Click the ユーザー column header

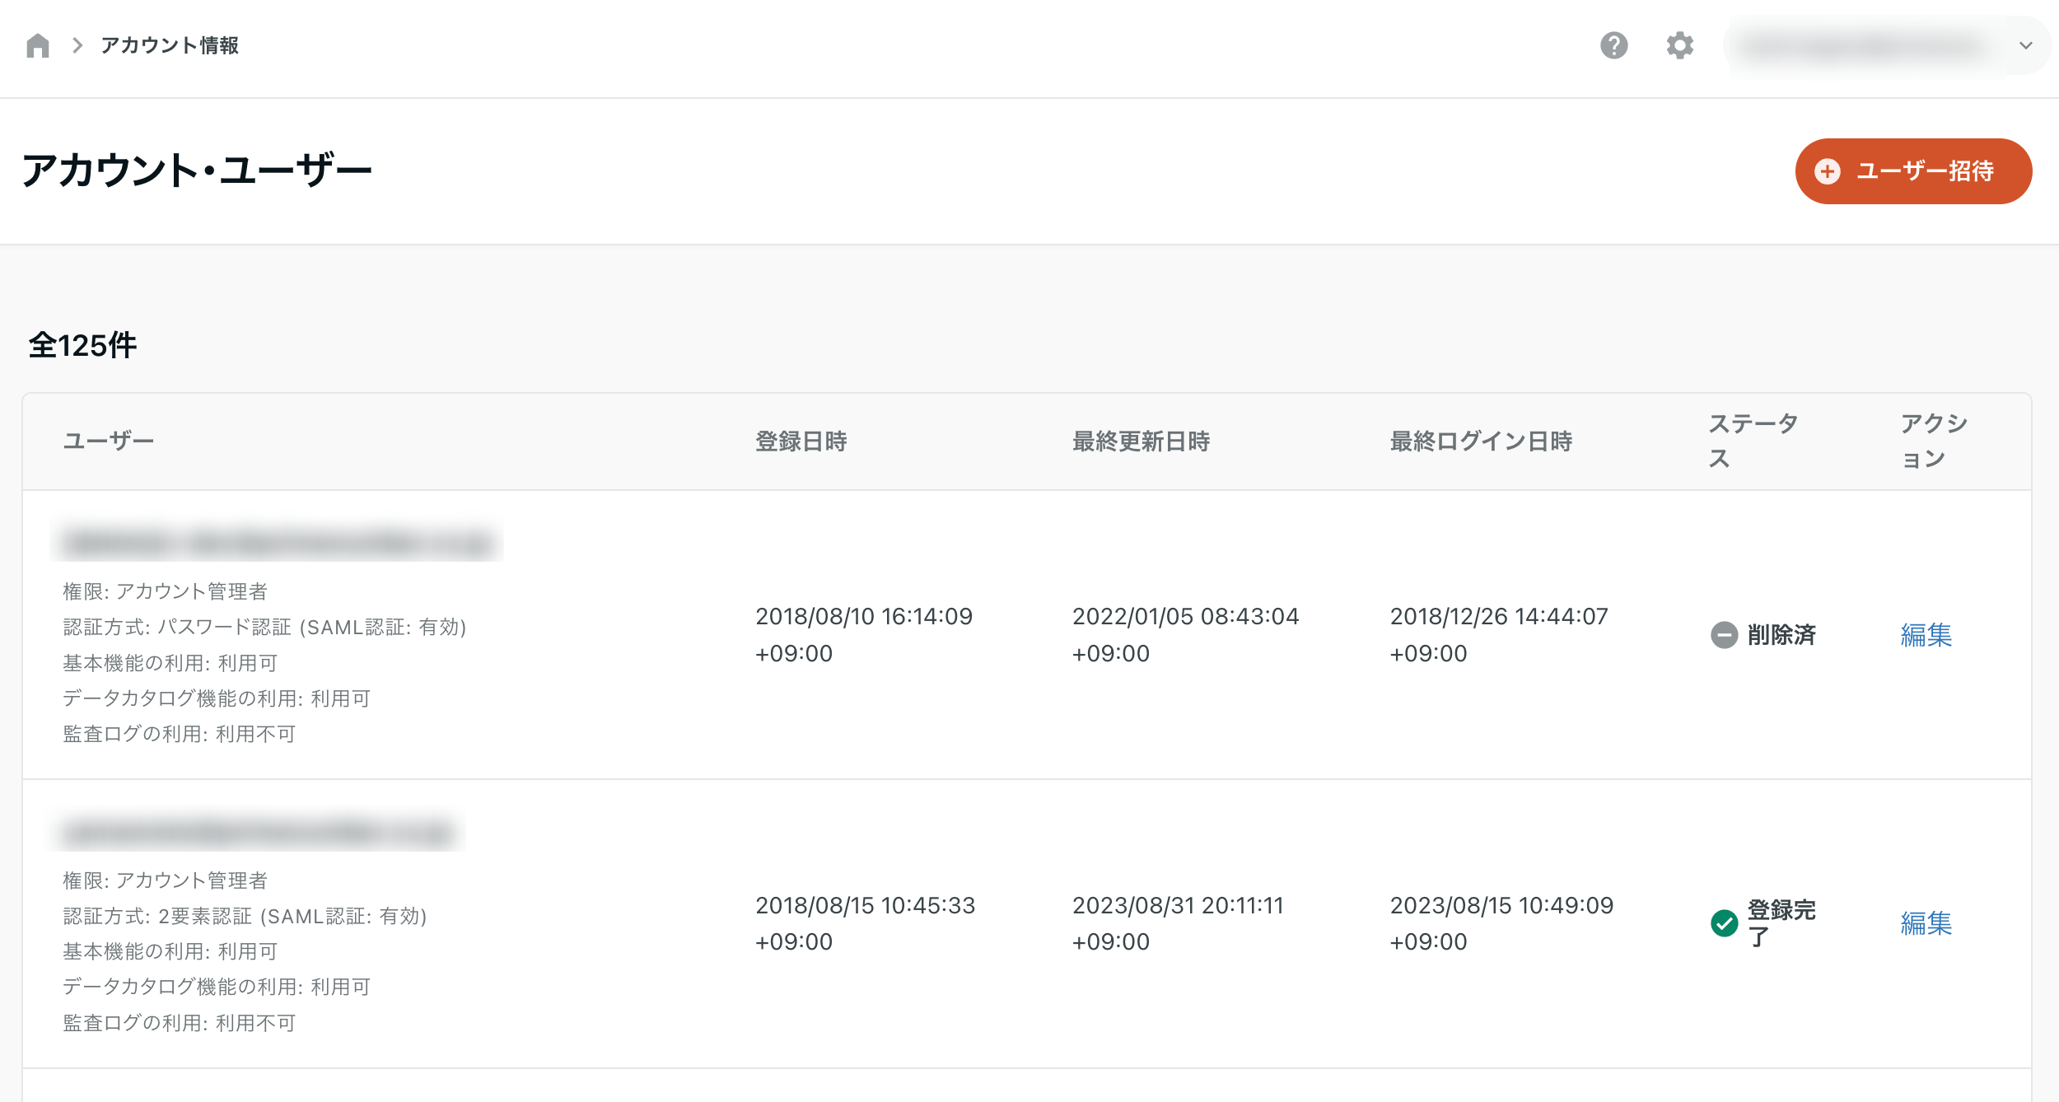click(x=109, y=441)
